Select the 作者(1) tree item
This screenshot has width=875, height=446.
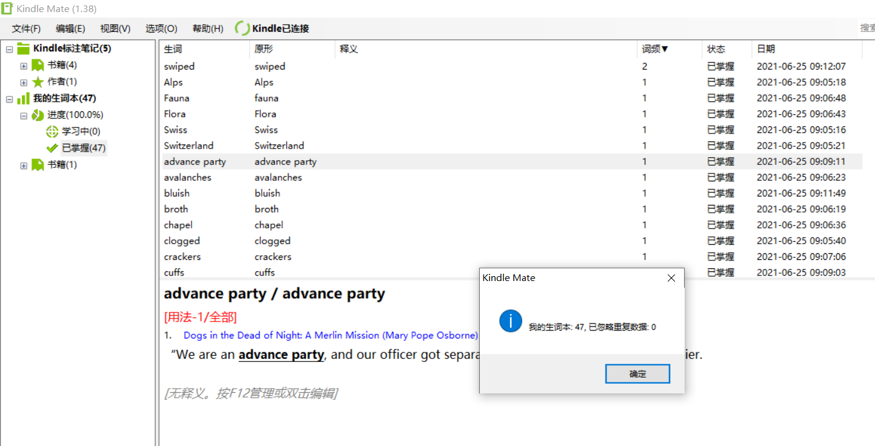pyautogui.click(x=62, y=82)
